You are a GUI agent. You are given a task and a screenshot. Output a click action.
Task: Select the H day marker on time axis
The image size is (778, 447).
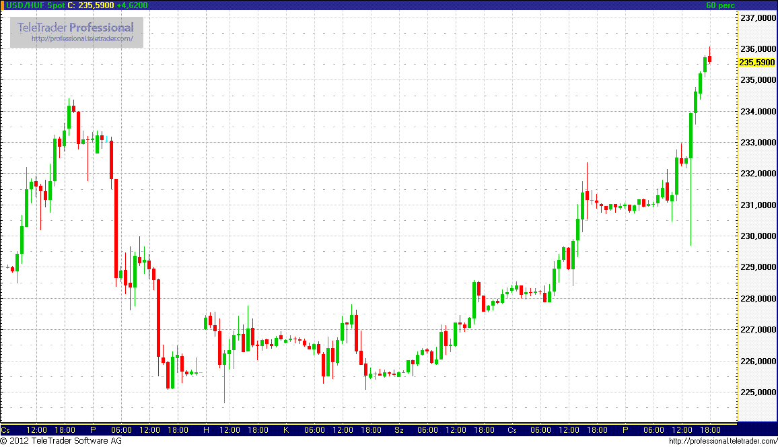[207, 430]
